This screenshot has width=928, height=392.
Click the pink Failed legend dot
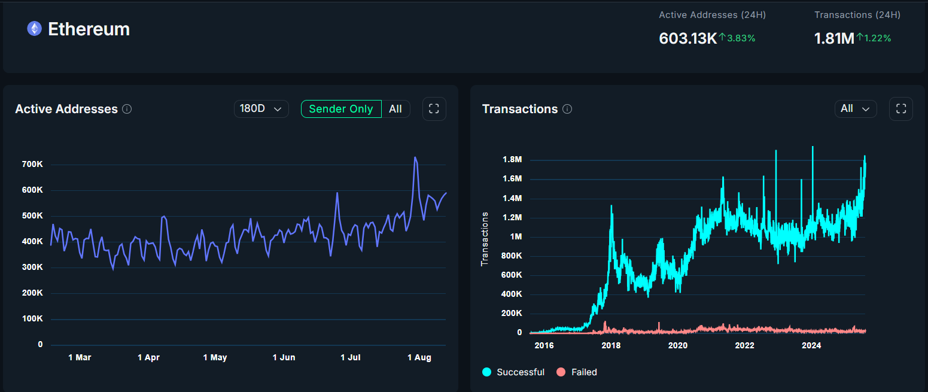coord(561,372)
